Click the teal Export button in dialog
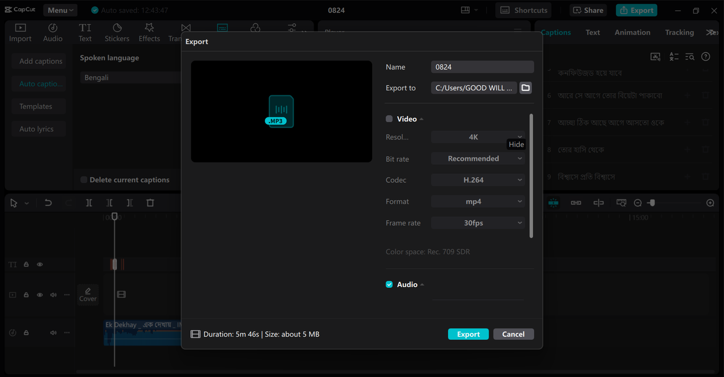Screen dimensions: 724x377 (x=468, y=334)
